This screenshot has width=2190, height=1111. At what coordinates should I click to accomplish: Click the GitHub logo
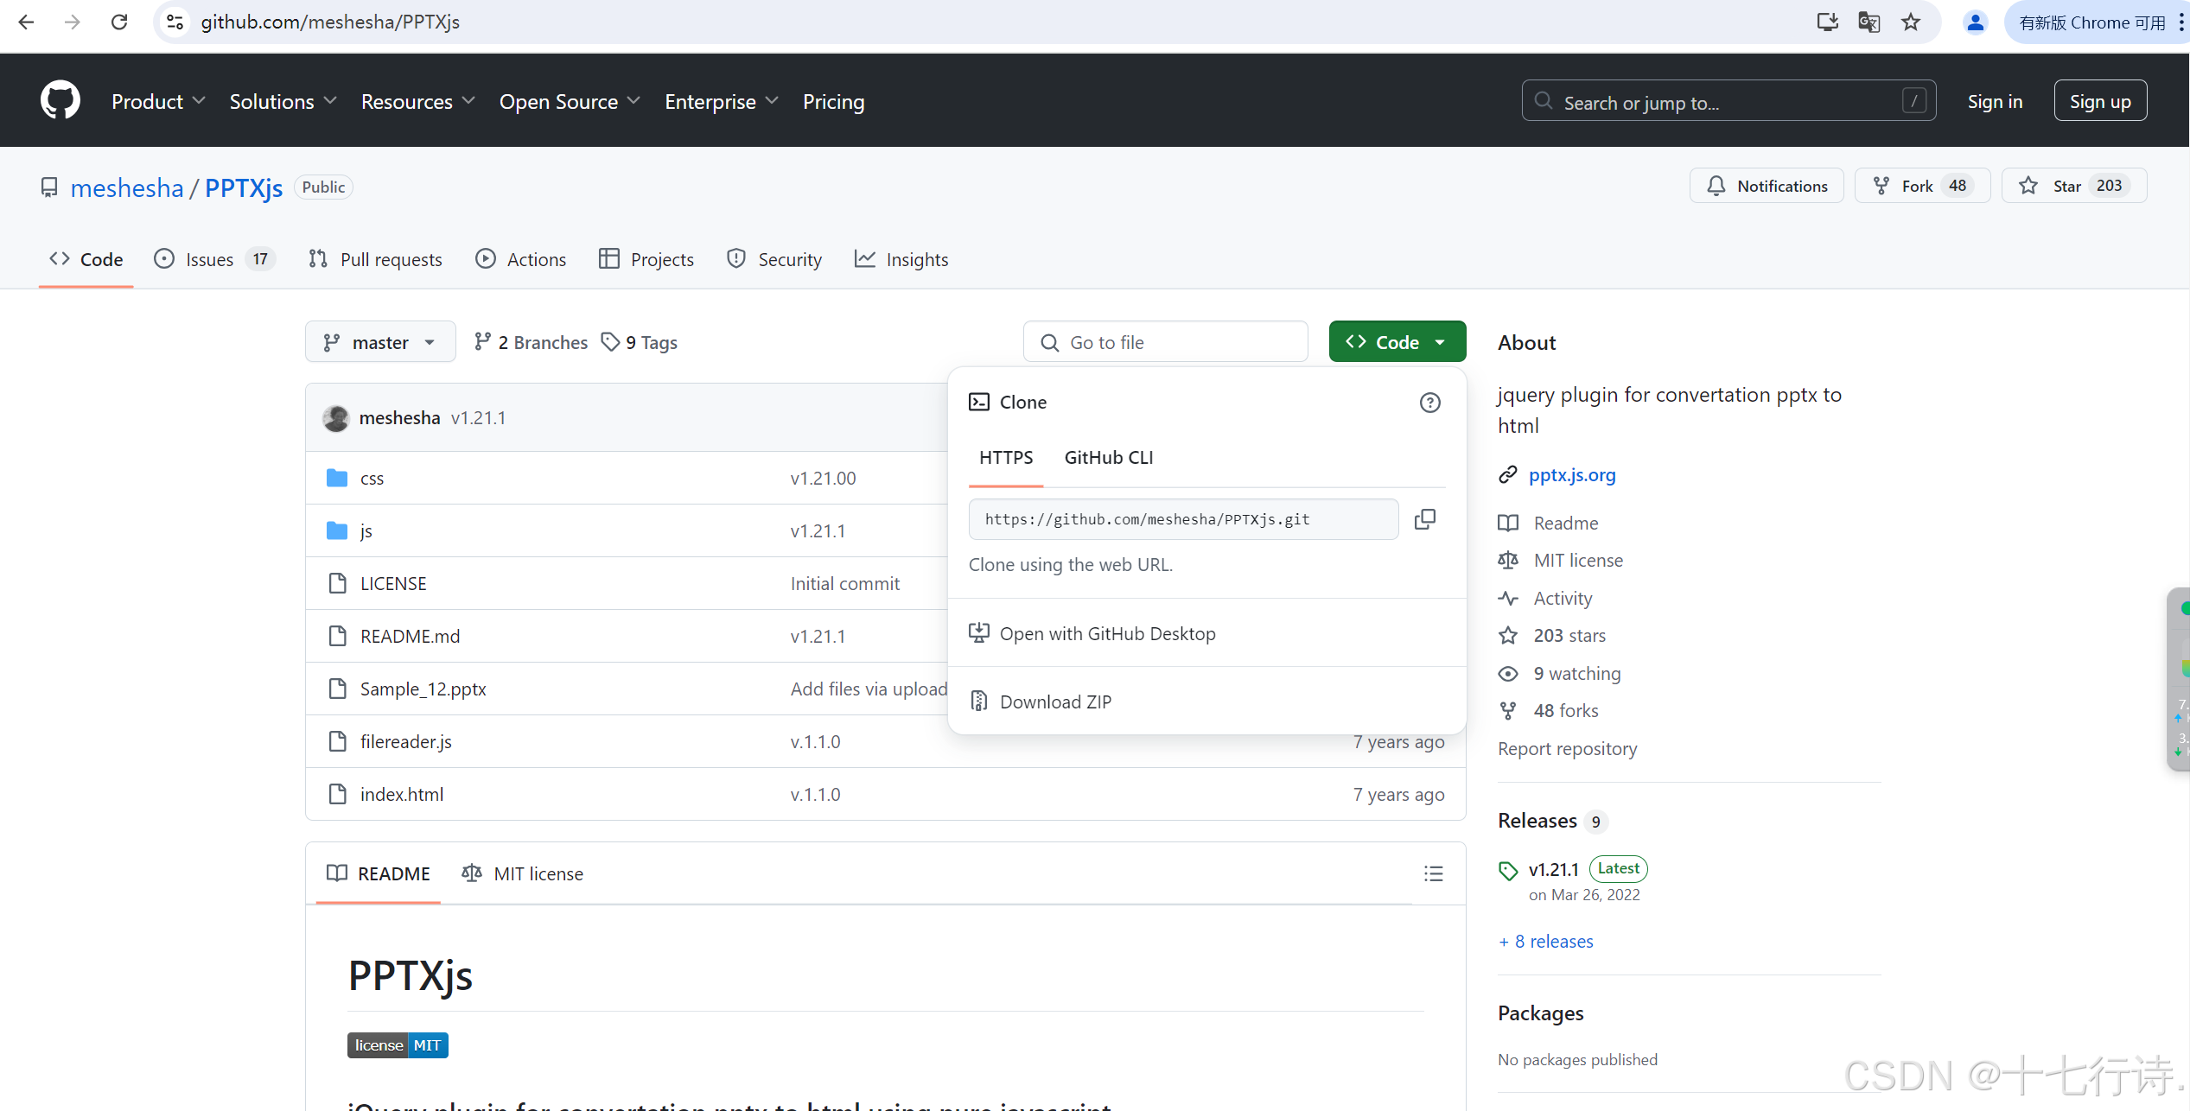[60, 99]
